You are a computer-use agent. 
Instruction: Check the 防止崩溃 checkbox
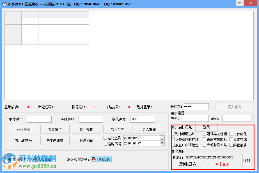(x=231, y=145)
